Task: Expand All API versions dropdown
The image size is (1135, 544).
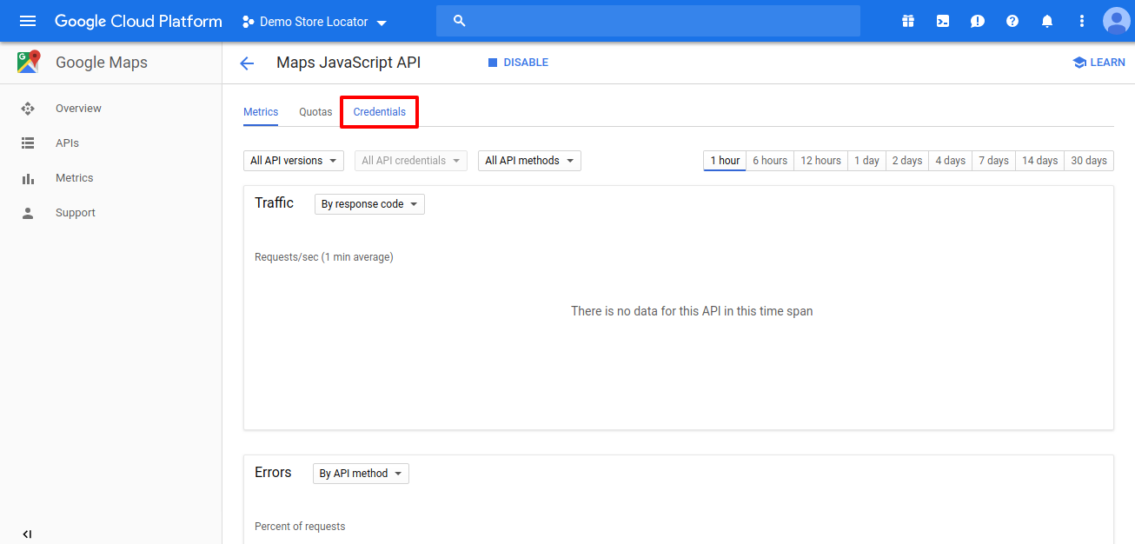Action: 293,161
